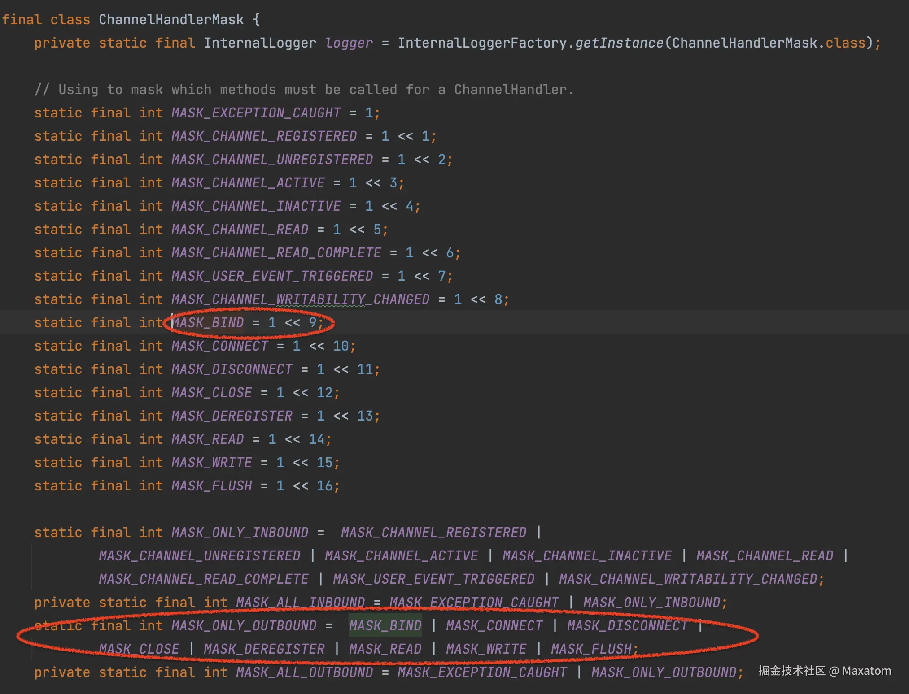Click the InternalLoggerFactory class reference

pos(482,43)
